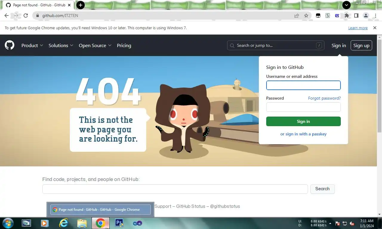
Task: Click the muted volume tray icon
Action: 352,223
